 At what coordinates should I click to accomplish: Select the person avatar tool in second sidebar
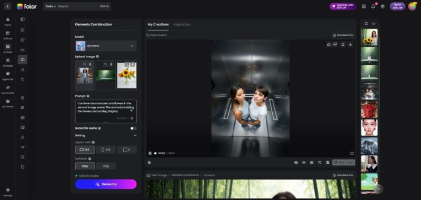[23, 69]
